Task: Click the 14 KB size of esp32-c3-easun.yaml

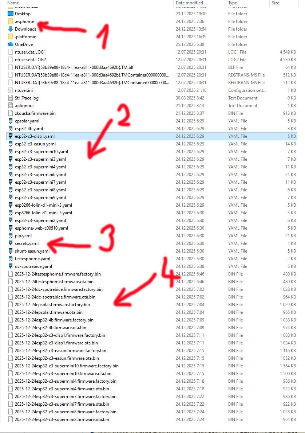Action: click(290, 144)
